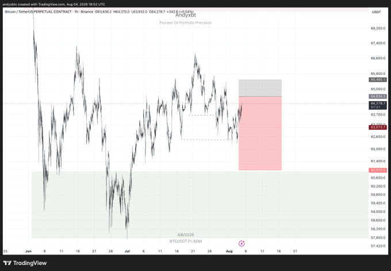Click the 62,600.0 price axis tick
The width and height of the screenshot is (391, 271).
[378, 137]
